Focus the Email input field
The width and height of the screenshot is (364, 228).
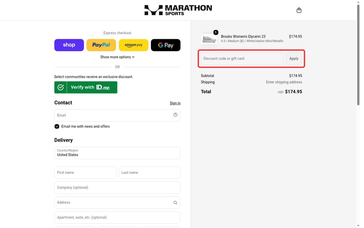coord(117,115)
